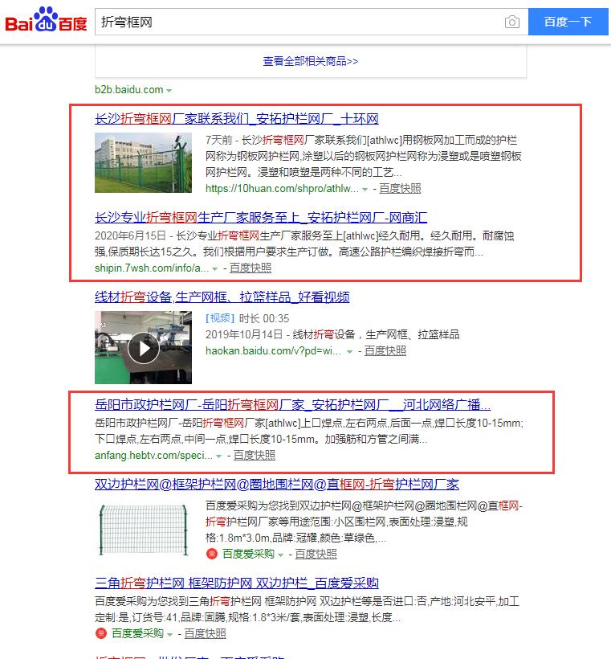Open result 长沙折弯框网厂家联系我们 title
Viewport: 611px width, 659px height.
(236, 118)
